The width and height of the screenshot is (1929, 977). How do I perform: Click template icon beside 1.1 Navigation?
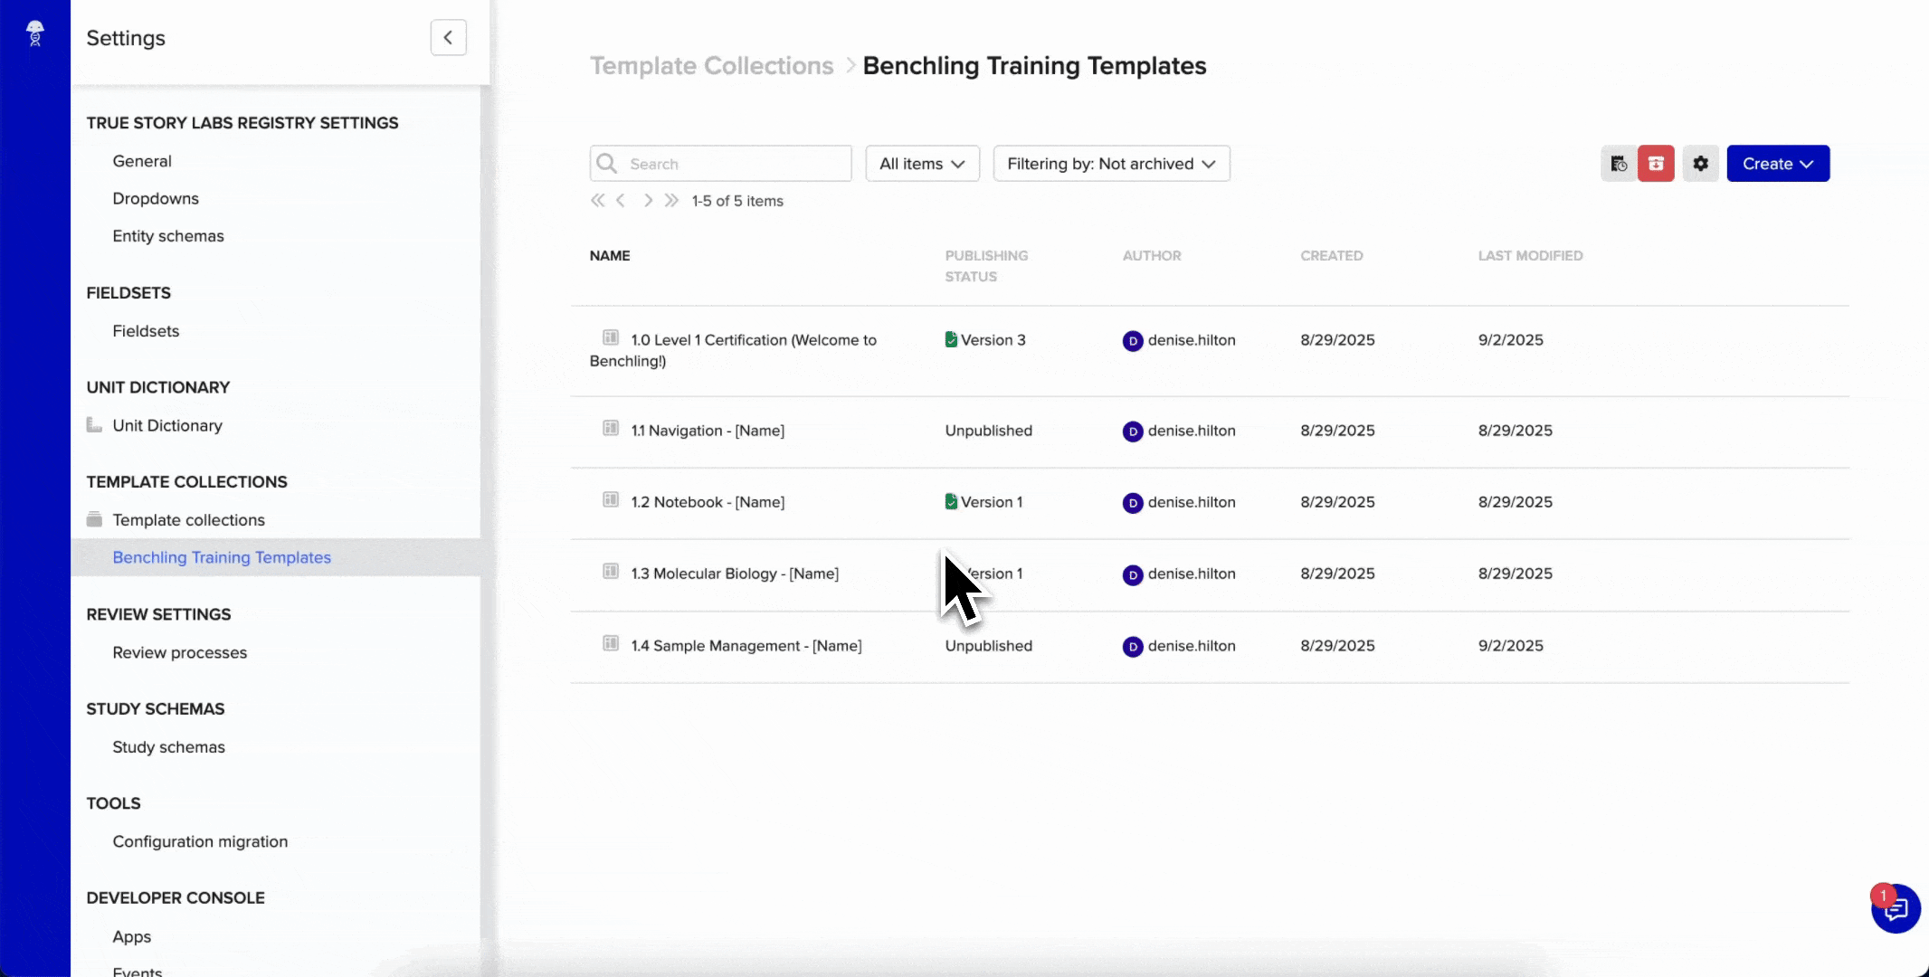[x=611, y=429]
